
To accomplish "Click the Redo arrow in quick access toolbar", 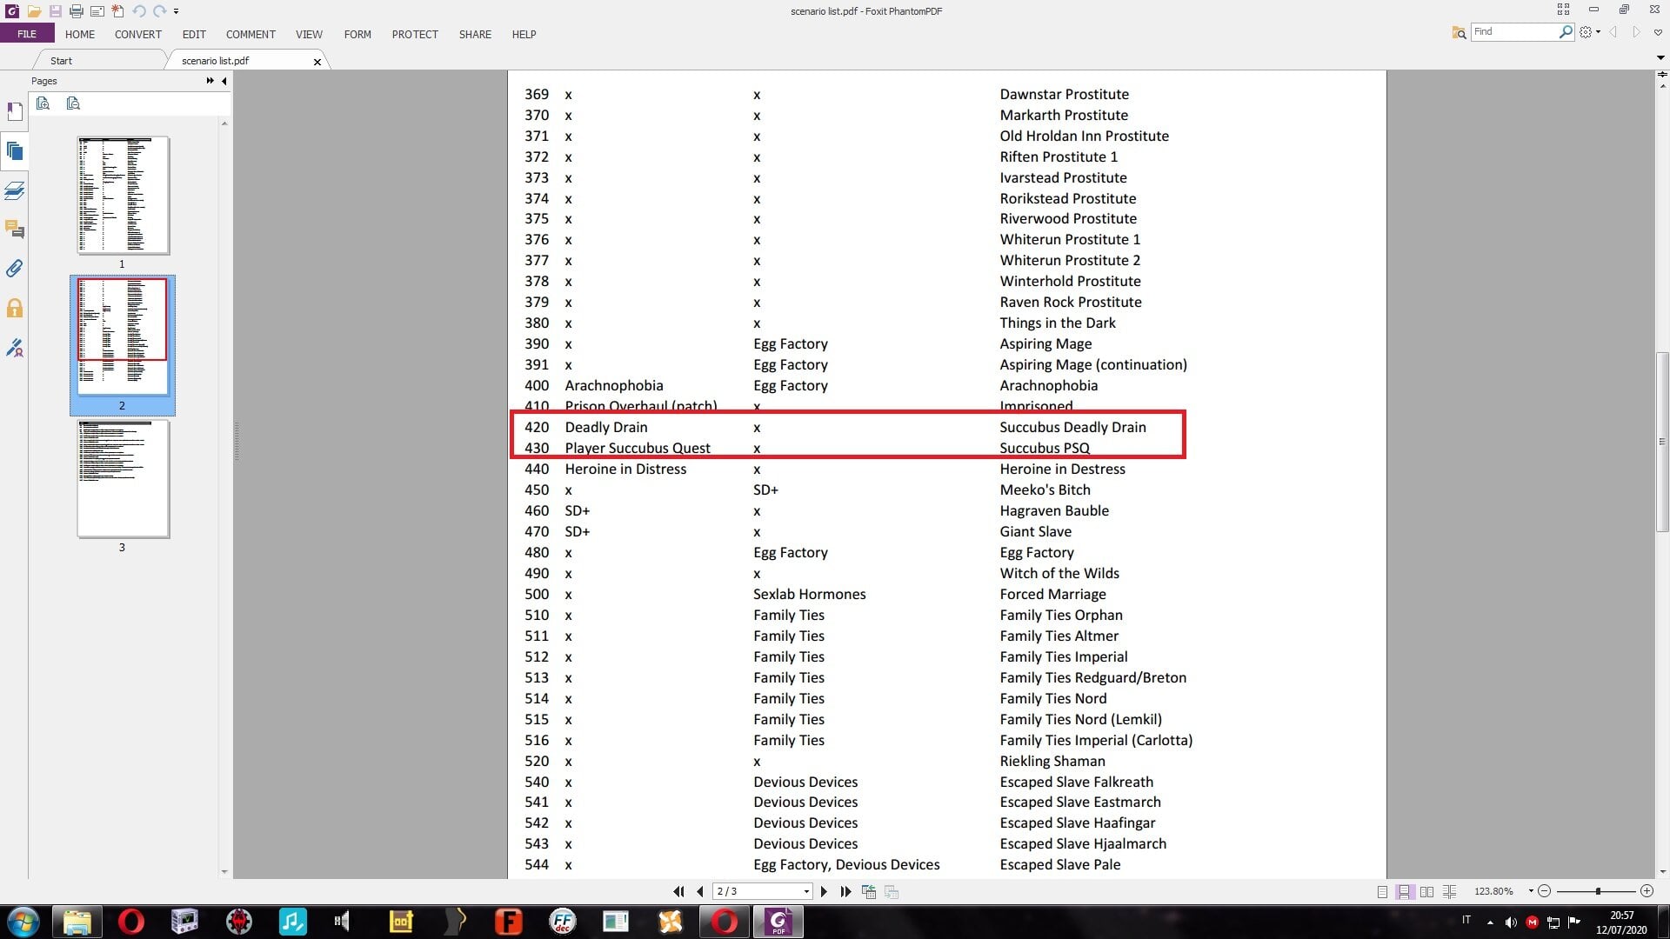I will [160, 11].
